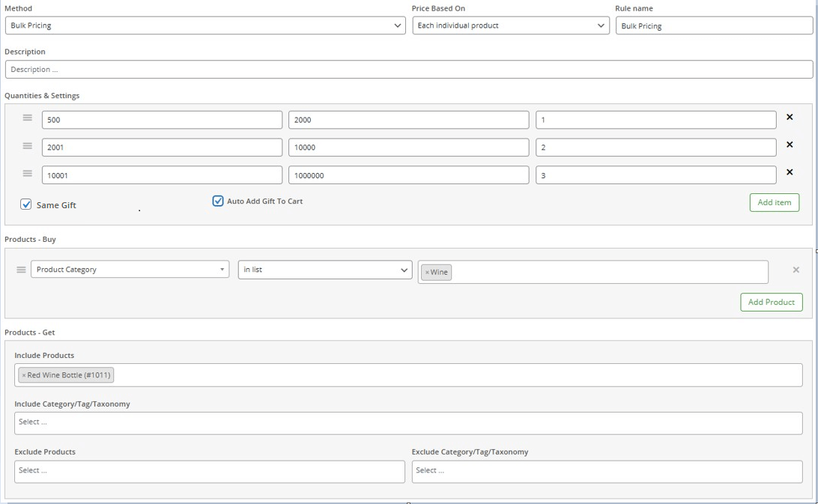The width and height of the screenshot is (818, 504).
Task: Remove the 500–2000 quantity row
Action: point(790,118)
